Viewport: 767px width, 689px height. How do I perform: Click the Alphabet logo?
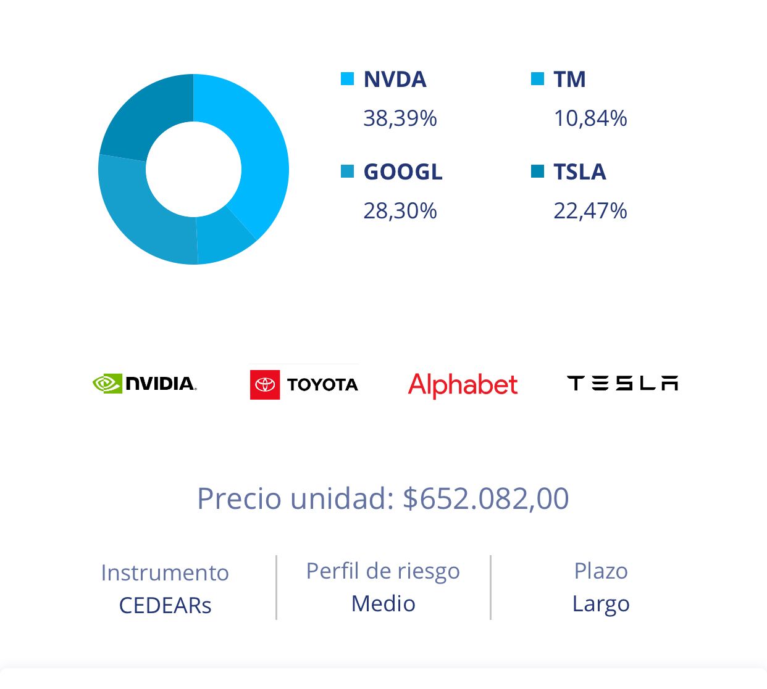[463, 384]
